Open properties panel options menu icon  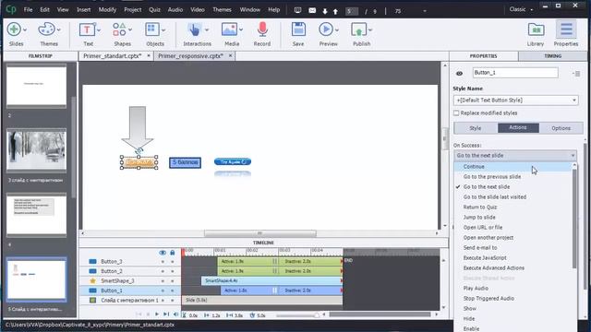point(576,74)
